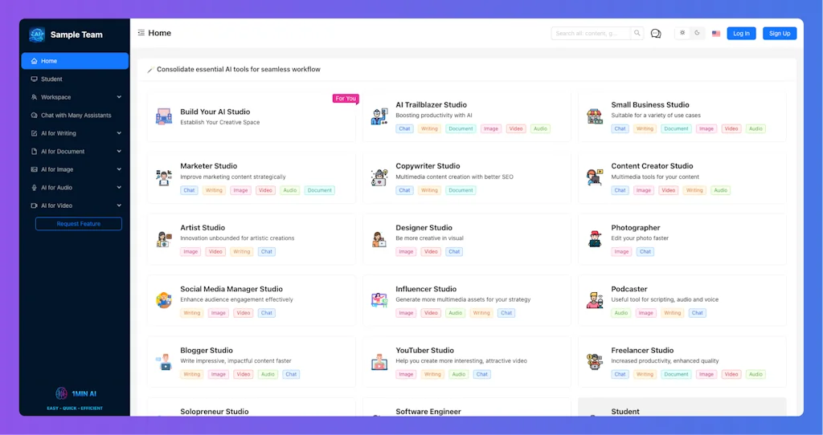
Task: Click the Influencer Studio icon
Action: click(379, 300)
